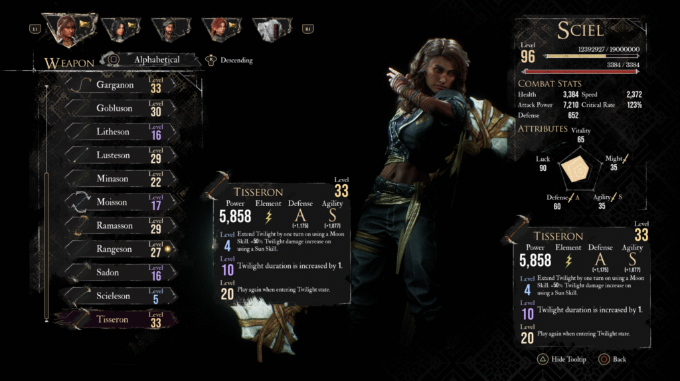This screenshot has height=381, width=680.
Task: Click the R1 next character icon
Action: point(308,29)
